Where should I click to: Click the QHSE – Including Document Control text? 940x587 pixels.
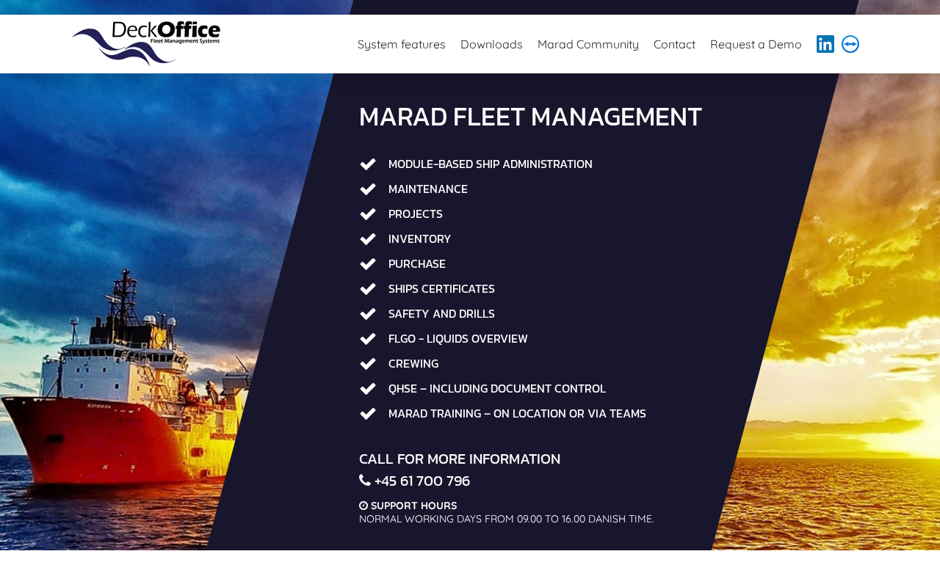(x=497, y=389)
